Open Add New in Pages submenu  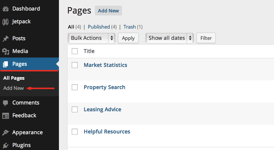[14, 88]
